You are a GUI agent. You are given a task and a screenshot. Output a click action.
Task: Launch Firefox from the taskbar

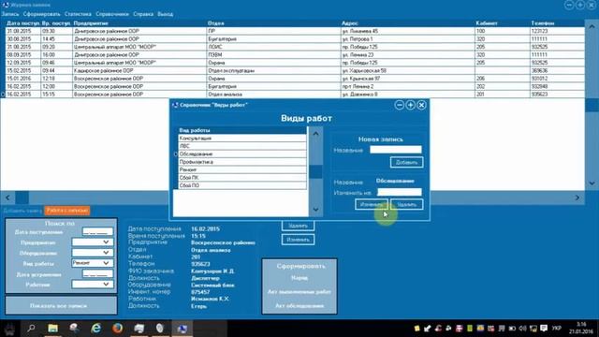click(118, 329)
